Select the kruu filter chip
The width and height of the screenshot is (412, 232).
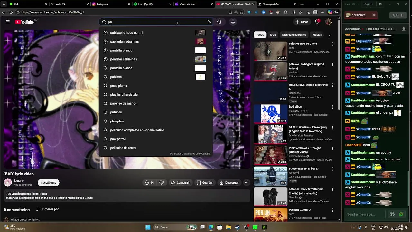tap(273, 35)
